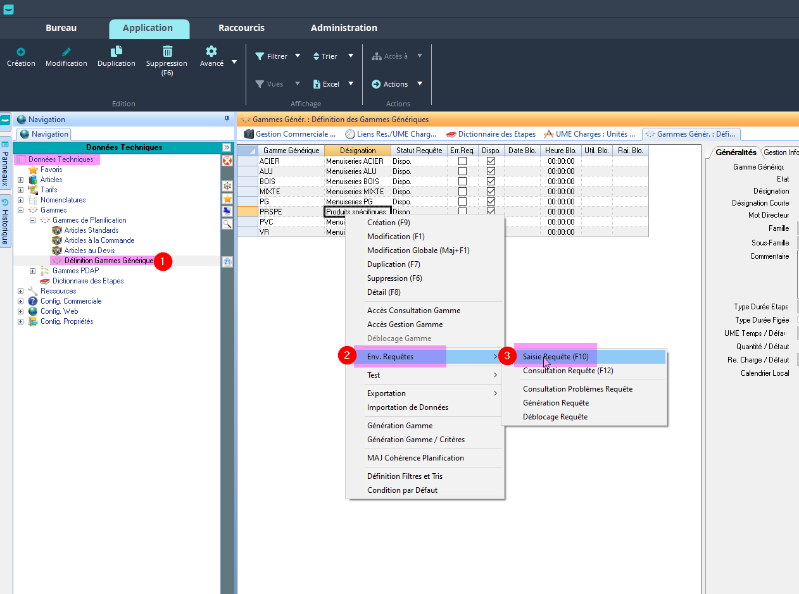
Task: Uncheck the Dispo. checkbox for BOIS row
Action: (491, 182)
